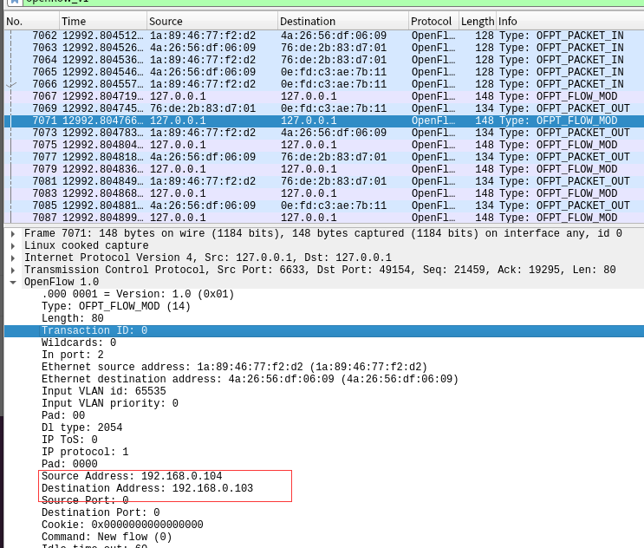Select Source Address: 192.168.0.104 field
Viewport: 644px width, 548px height.
click(132, 476)
